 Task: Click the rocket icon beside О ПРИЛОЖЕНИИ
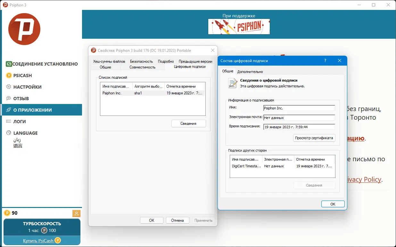point(9,110)
